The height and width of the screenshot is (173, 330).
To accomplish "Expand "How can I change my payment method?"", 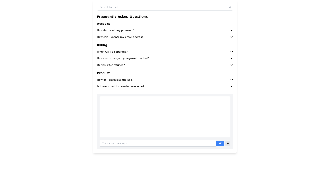I will point(232,58).
